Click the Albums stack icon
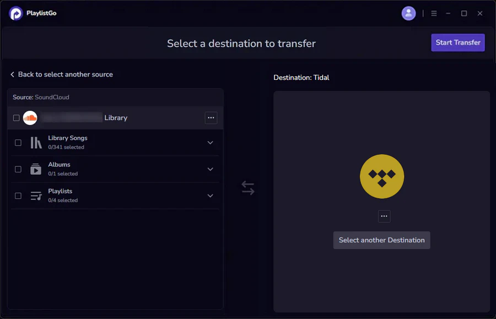The width and height of the screenshot is (496, 319). coord(36,169)
